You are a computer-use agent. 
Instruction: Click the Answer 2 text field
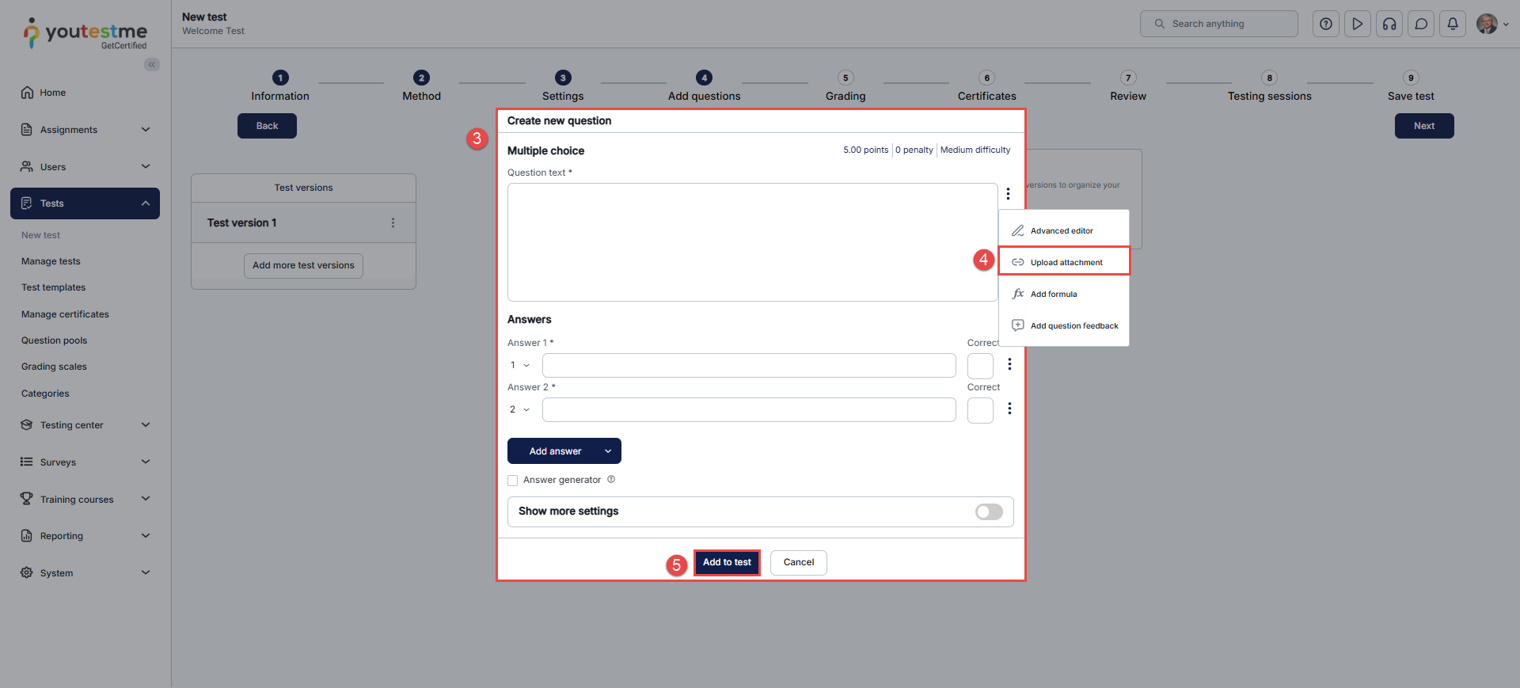point(749,410)
